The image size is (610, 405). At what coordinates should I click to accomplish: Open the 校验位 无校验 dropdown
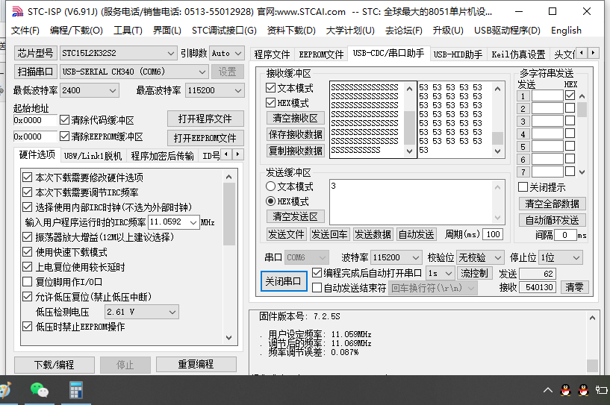(480, 257)
